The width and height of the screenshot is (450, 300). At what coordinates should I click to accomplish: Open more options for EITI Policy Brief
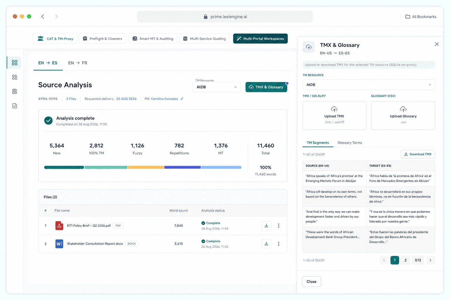(x=279, y=226)
